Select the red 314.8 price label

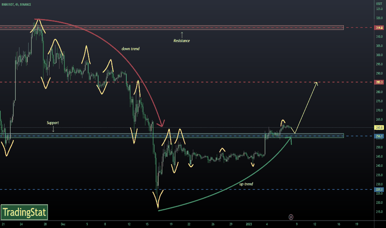[379, 28]
